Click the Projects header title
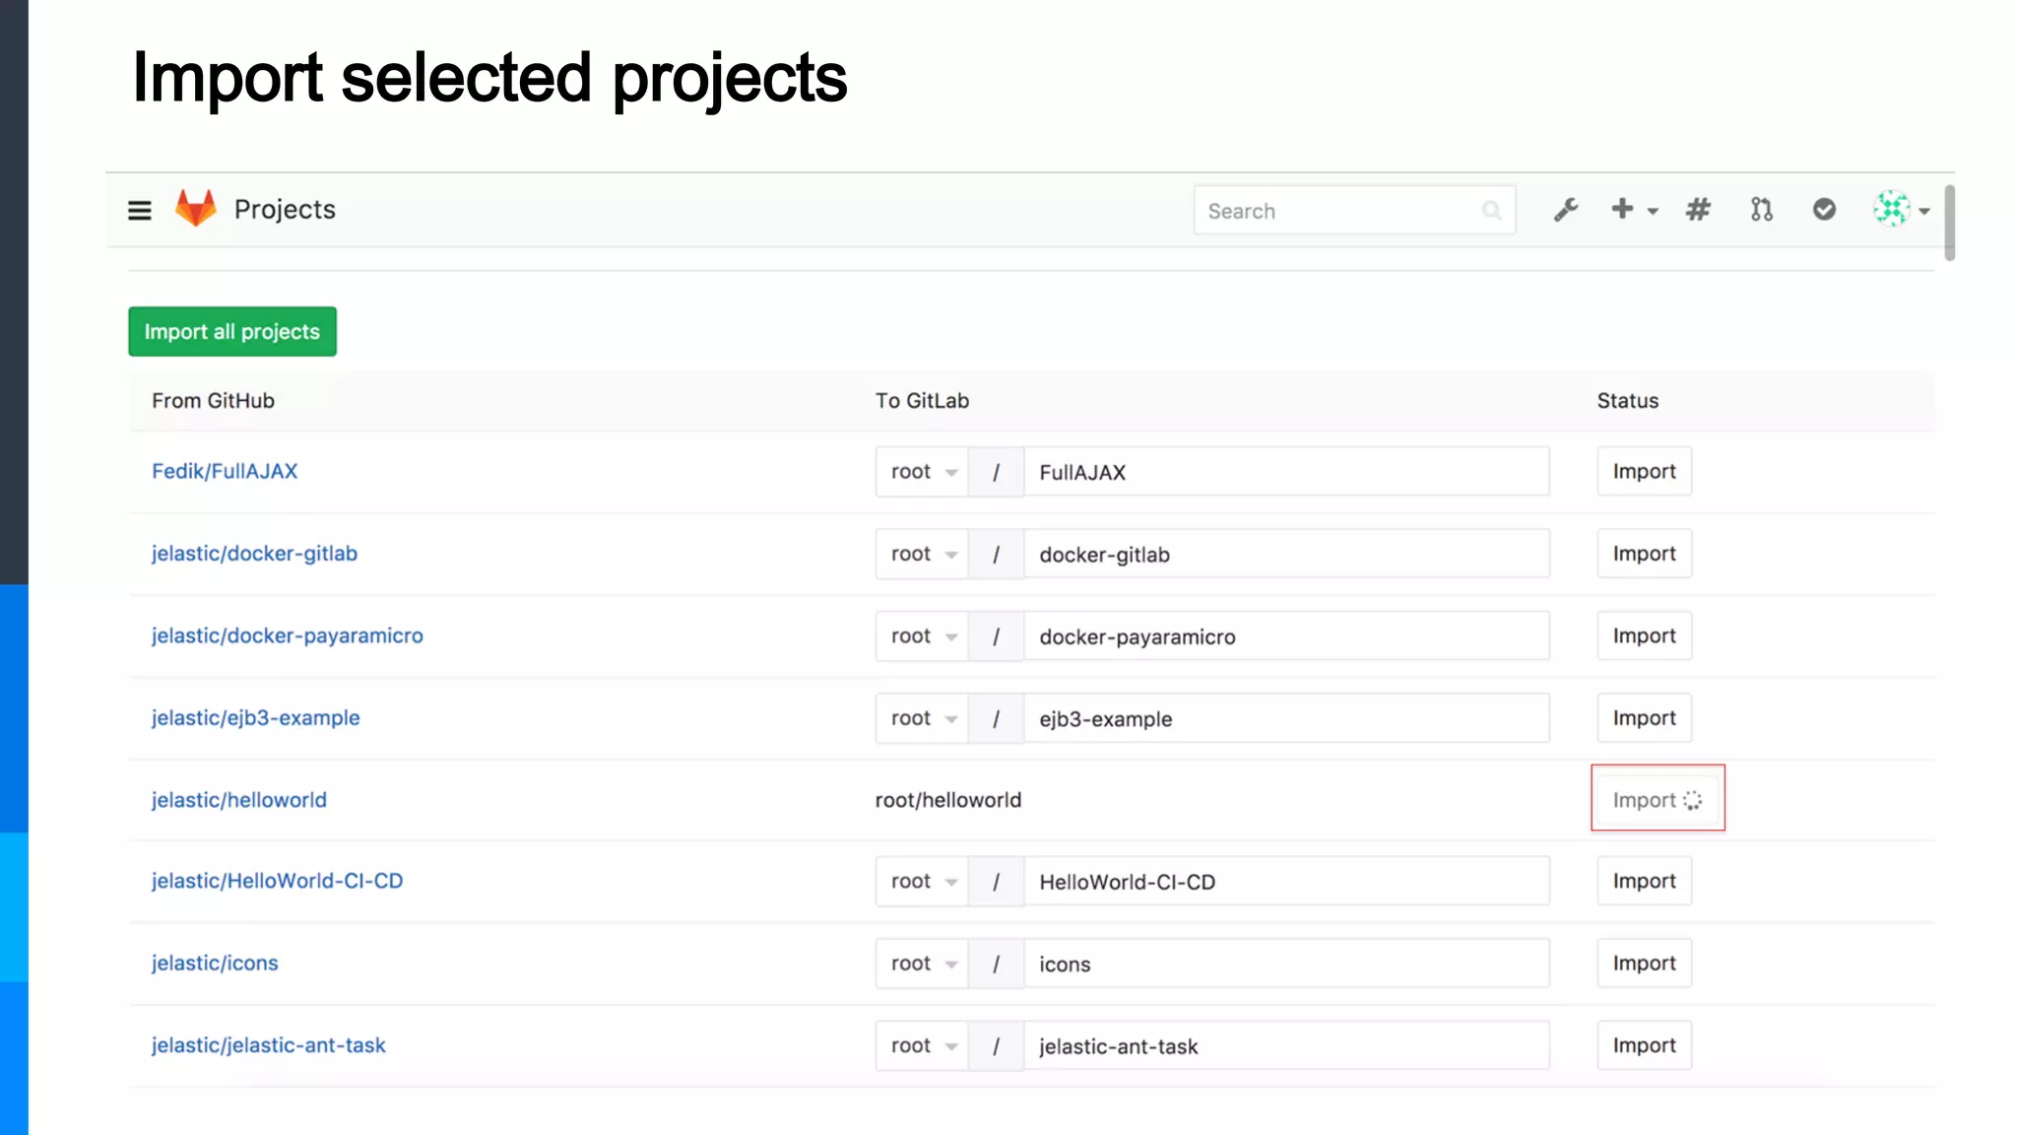The height and width of the screenshot is (1135, 2017). click(285, 209)
